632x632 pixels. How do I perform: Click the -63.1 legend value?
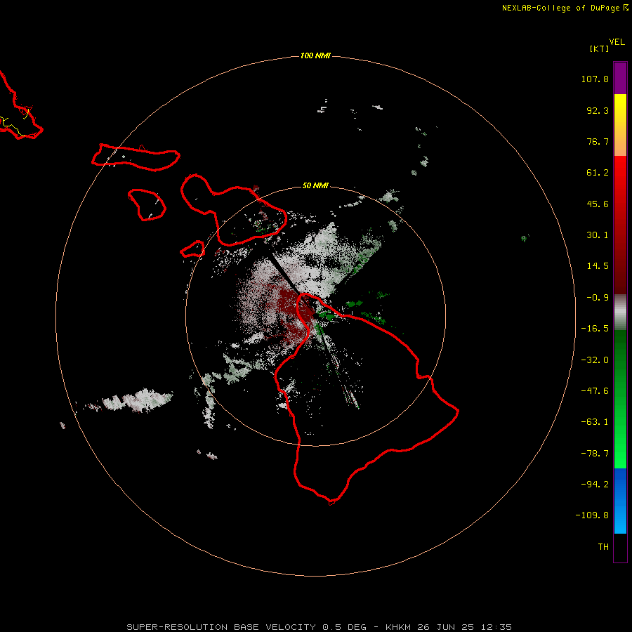click(x=595, y=422)
